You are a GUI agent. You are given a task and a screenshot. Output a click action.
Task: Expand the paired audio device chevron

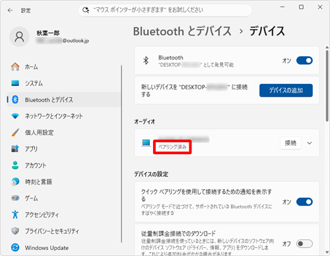(x=310, y=143)
